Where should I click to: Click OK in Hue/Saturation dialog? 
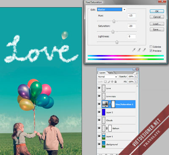click(x=157, y=11)
